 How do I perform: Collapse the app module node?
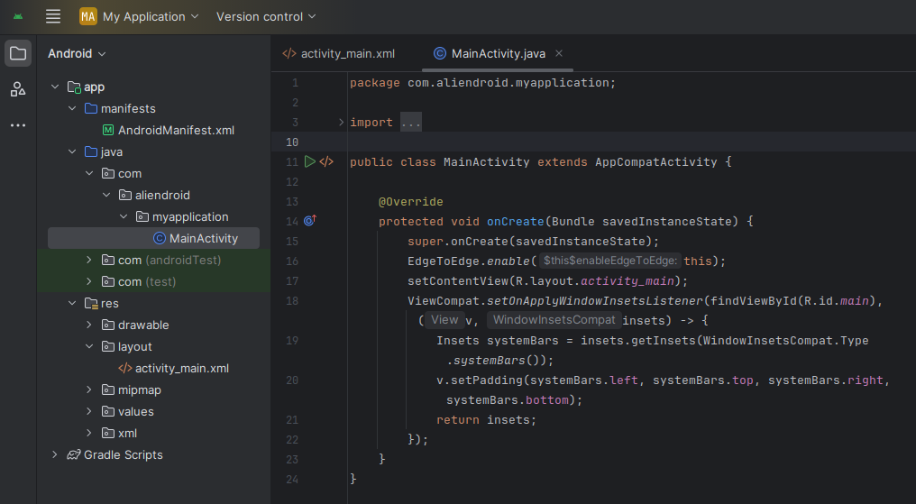[x=55, y=87]
